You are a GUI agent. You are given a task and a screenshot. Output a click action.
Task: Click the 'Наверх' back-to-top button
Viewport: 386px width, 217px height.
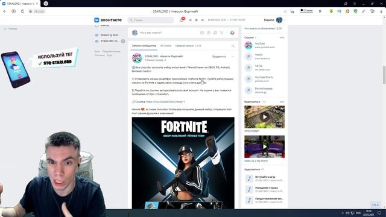[x=10, y=28]
